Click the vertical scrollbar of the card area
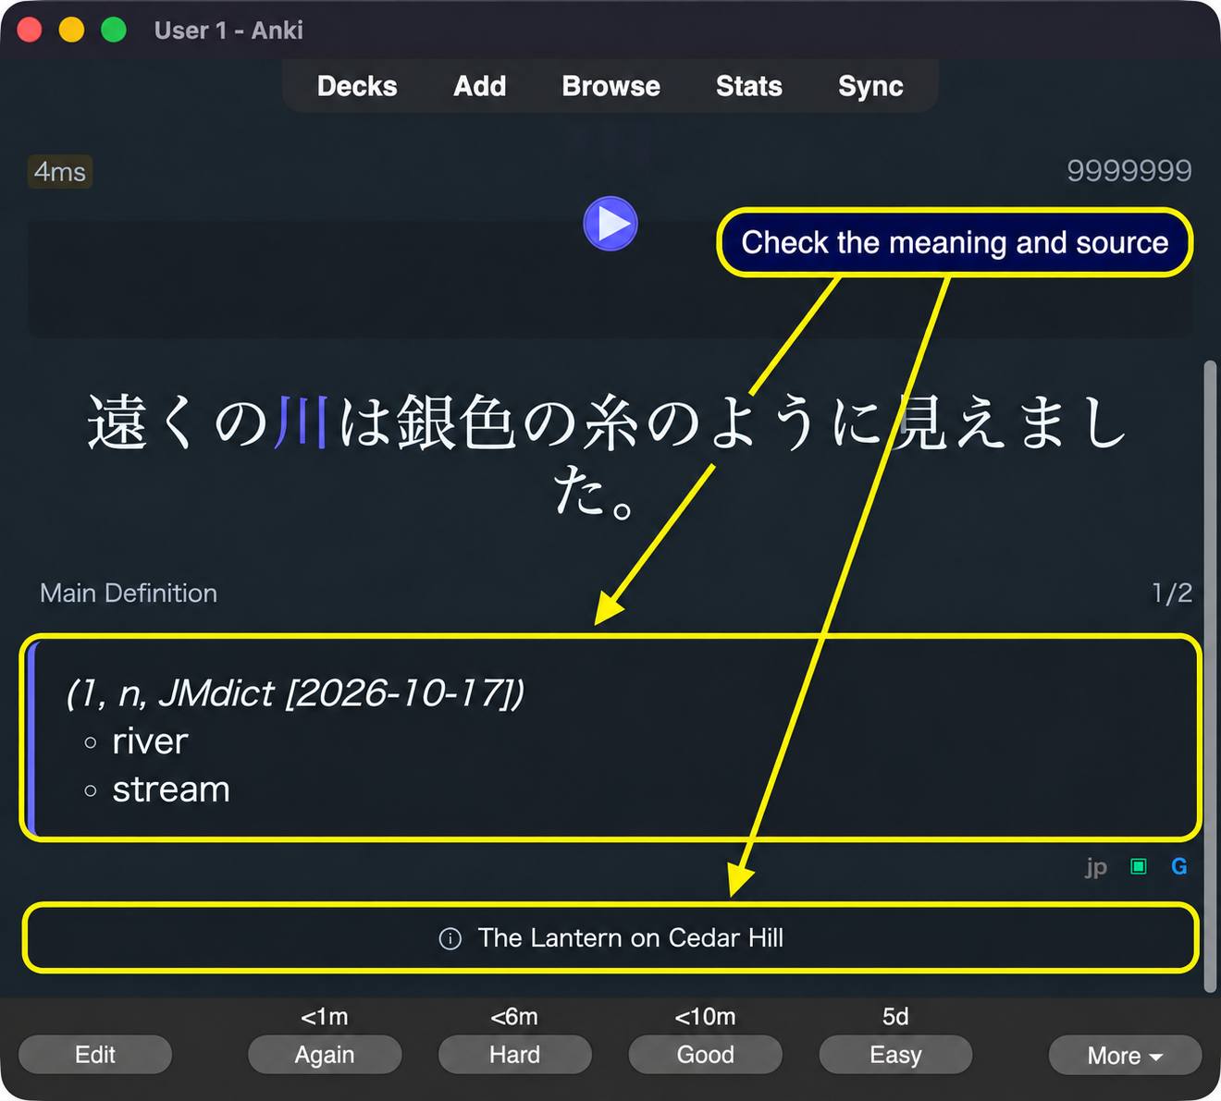The height and width of the screenshot is (1101, 1221). (x=1210, y=677)
